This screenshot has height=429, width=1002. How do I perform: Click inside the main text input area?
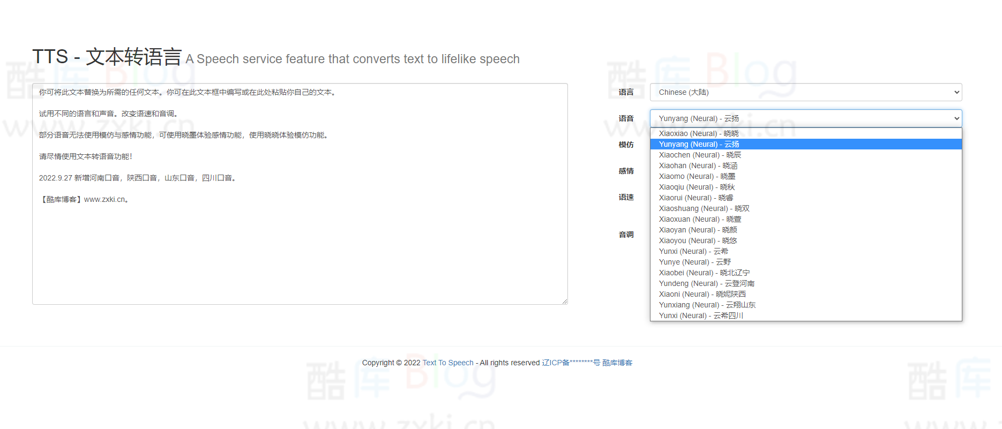pos(300,246)
